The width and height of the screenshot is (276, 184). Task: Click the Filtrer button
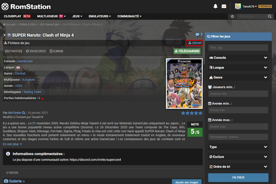click(238, 177)
